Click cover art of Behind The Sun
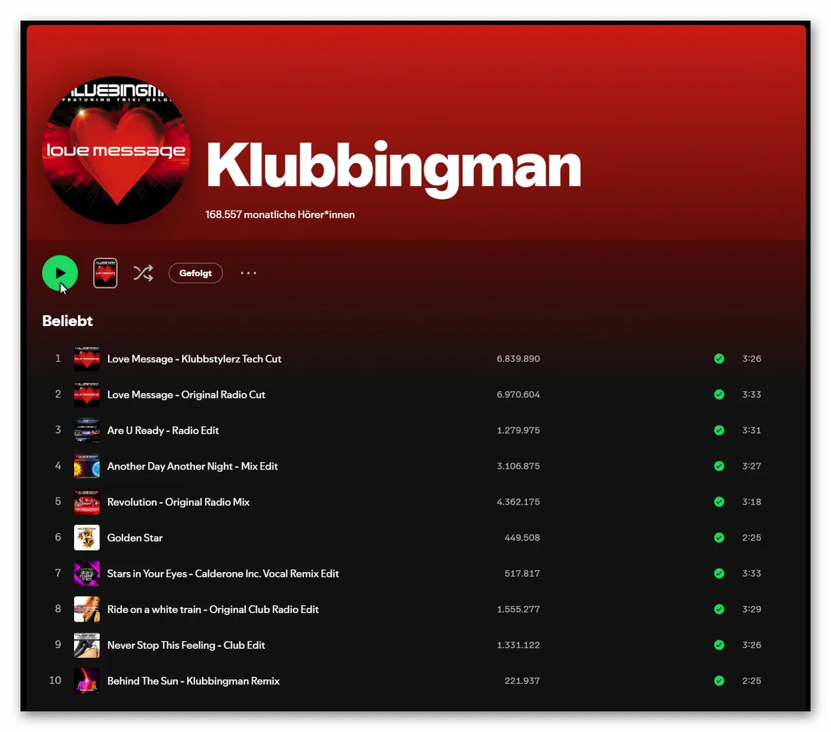Viewport: 831px width, 732px height. point(86,680)
